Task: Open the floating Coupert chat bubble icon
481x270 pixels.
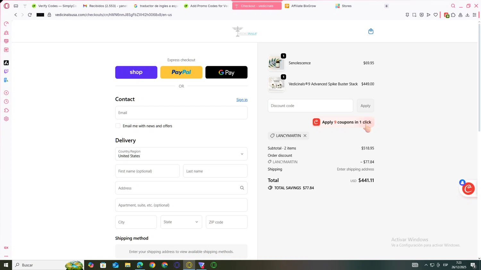Action: (468, 188)
